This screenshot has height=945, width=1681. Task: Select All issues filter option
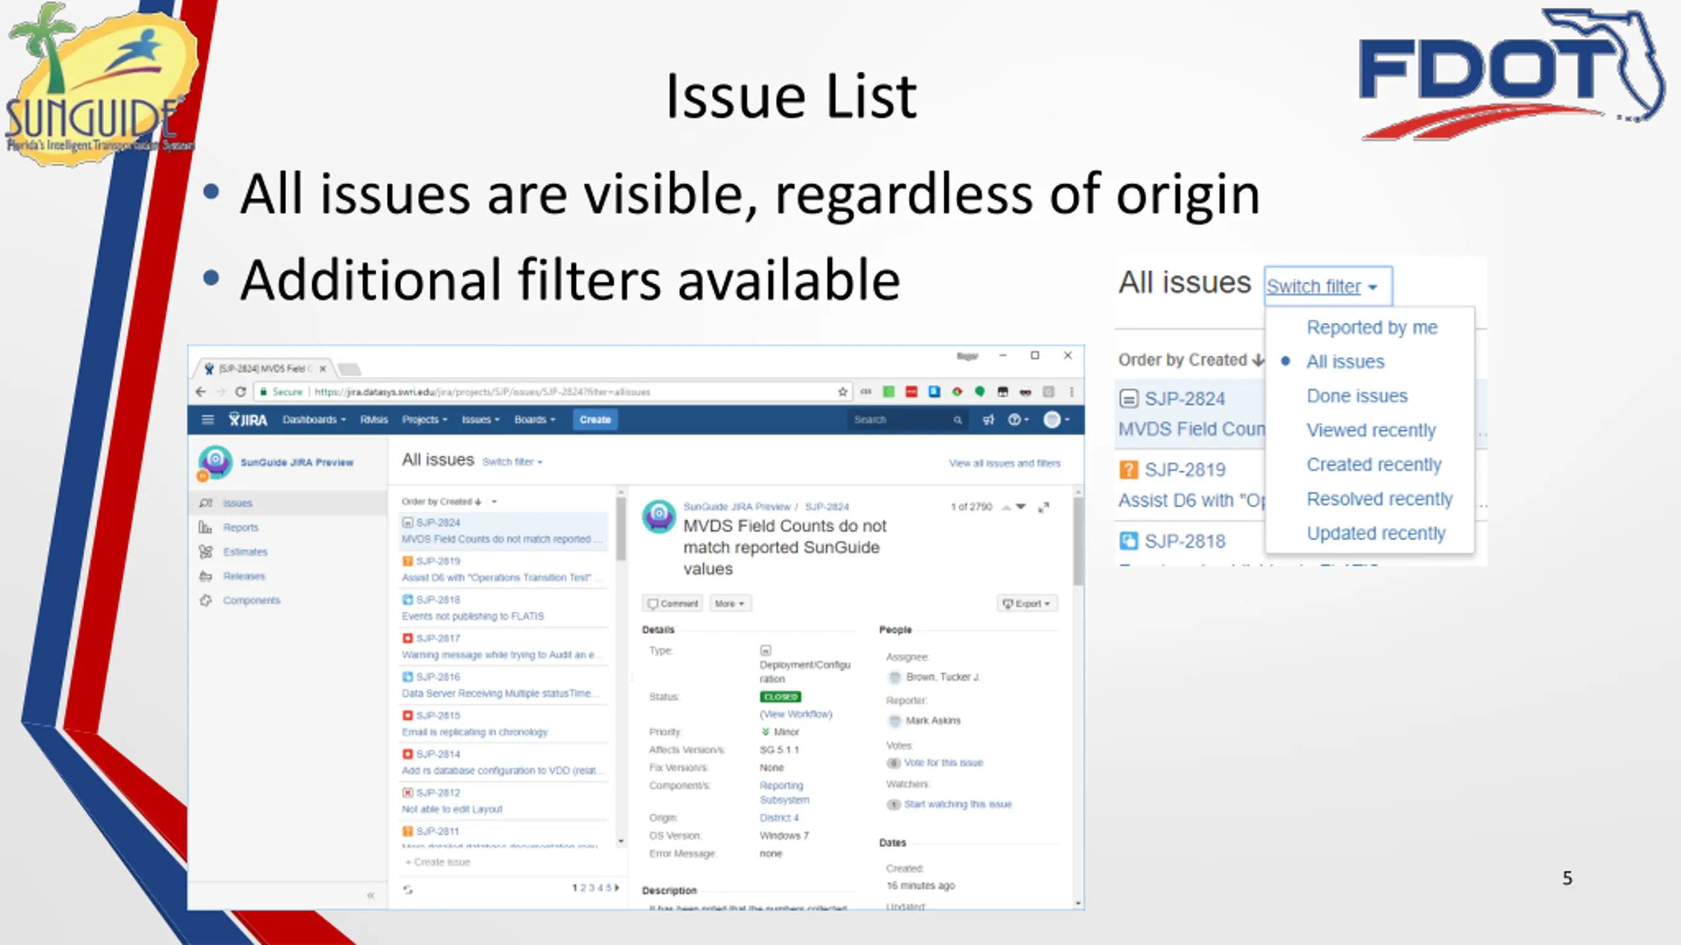point(1345,362)
